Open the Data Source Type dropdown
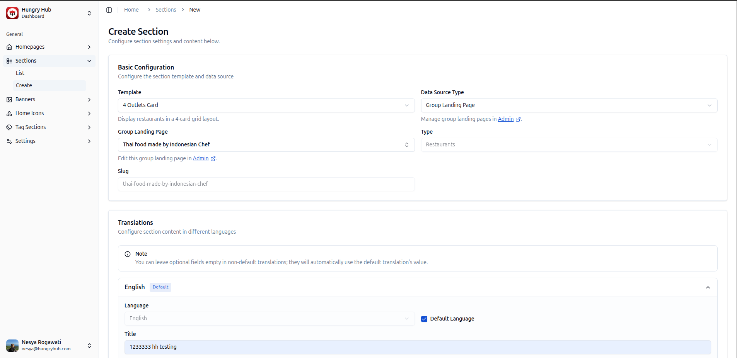 click(x=569, y=105)
